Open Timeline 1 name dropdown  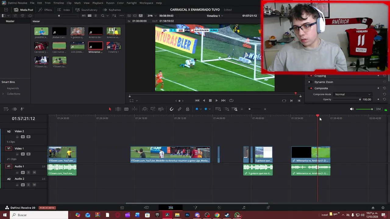[215, 16]
